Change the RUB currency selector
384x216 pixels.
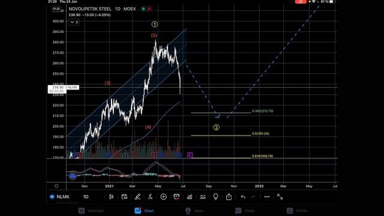[x=56, y=9]
